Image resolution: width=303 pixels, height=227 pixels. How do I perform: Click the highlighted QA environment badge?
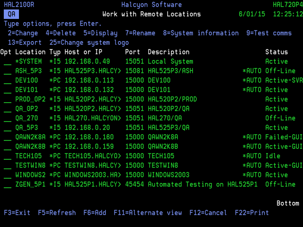tap(11, 14)
